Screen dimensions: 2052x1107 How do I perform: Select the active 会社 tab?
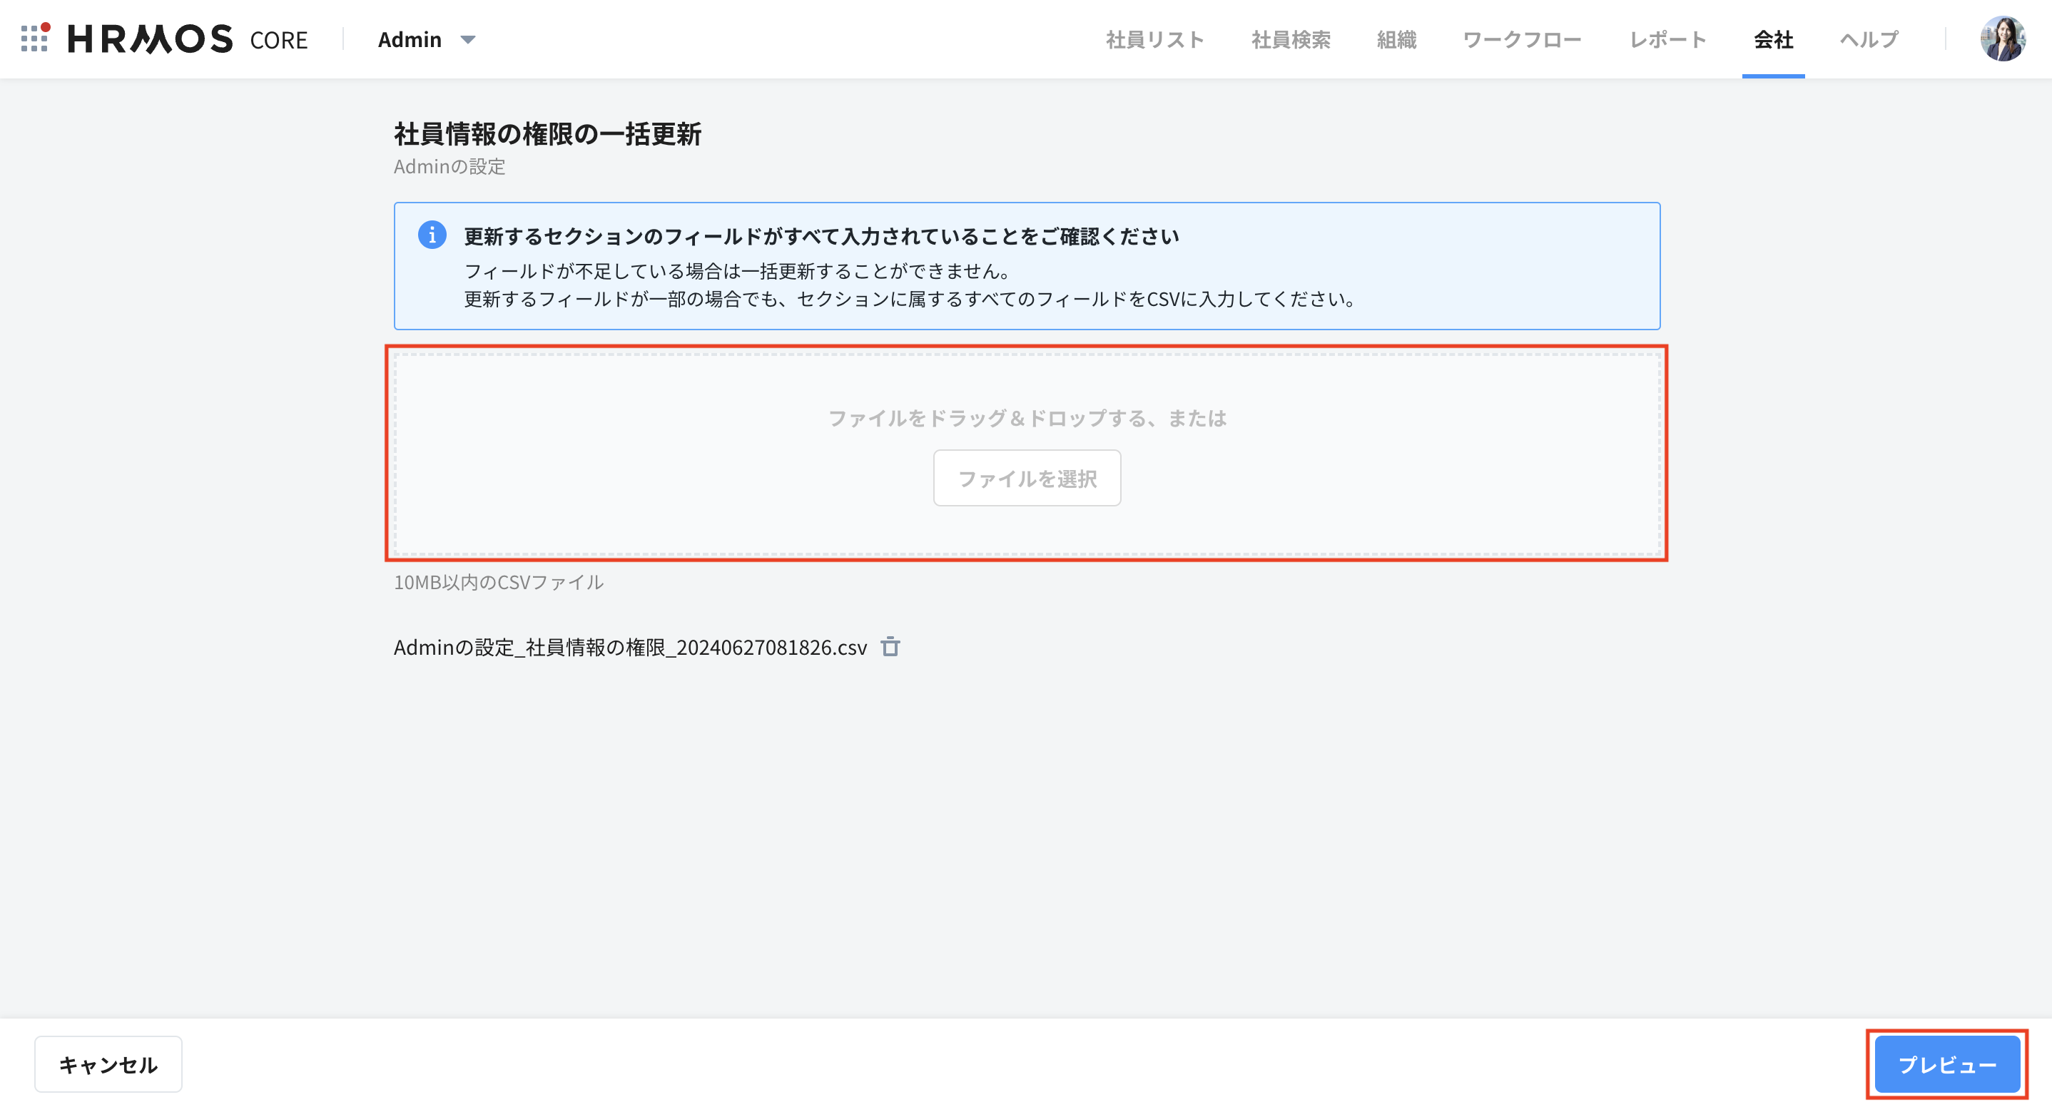coord(1774,39)
